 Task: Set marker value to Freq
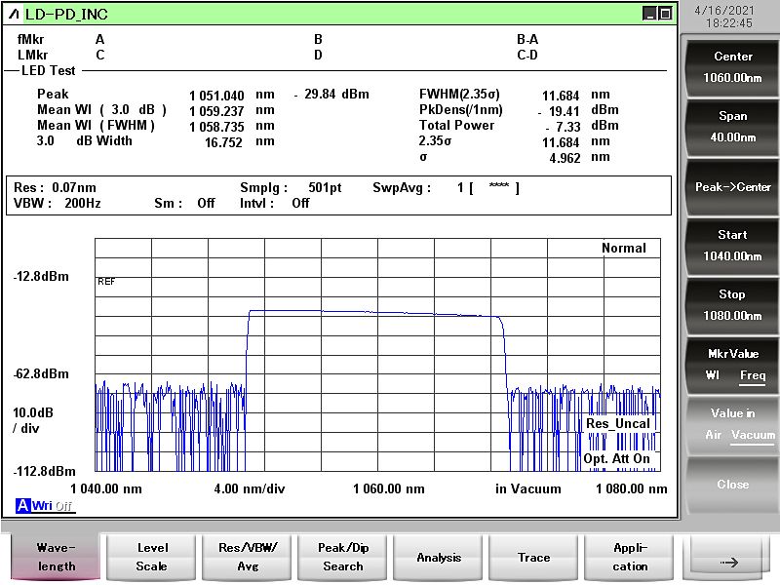[x=752, y=375]
